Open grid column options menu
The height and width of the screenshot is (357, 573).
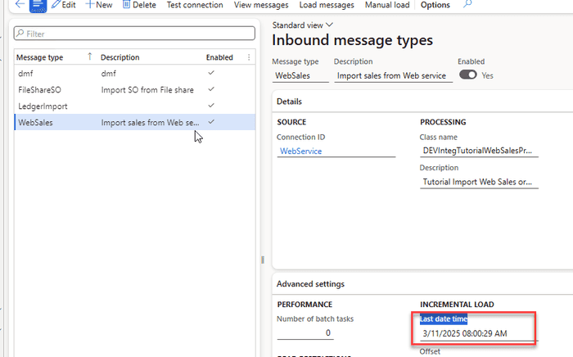coord(249,57)
